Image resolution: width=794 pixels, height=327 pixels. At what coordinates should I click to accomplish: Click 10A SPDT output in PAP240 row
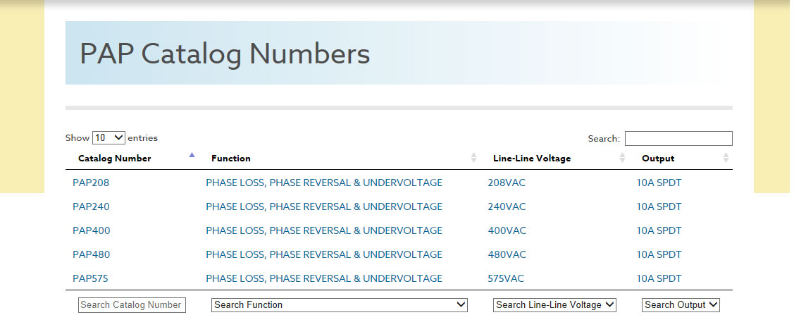(x=659, y=206)
